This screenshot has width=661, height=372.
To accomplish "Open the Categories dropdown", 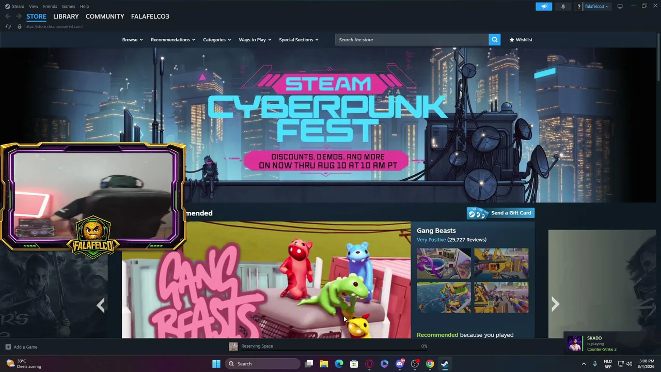I will [217, 40].
